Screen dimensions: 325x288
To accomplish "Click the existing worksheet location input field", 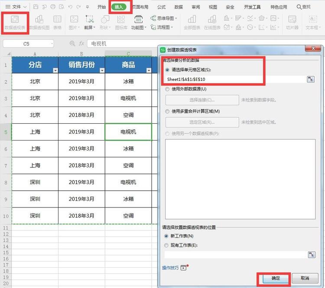I will [236, 255].
